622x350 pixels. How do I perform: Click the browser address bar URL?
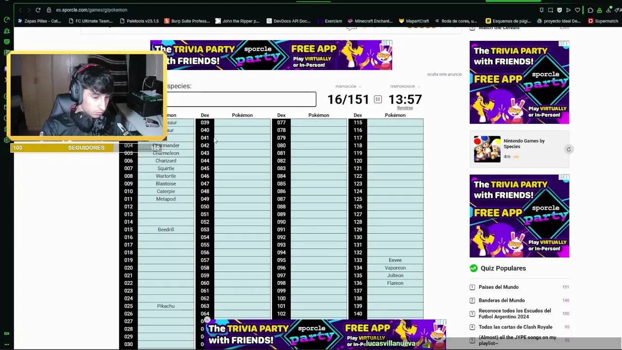[x=91, y=10]
